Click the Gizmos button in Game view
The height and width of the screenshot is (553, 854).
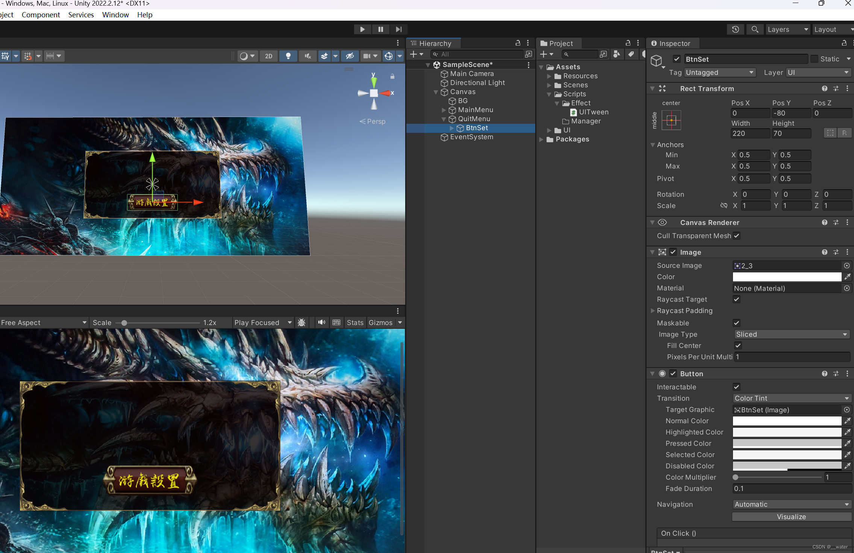point(380,322)
